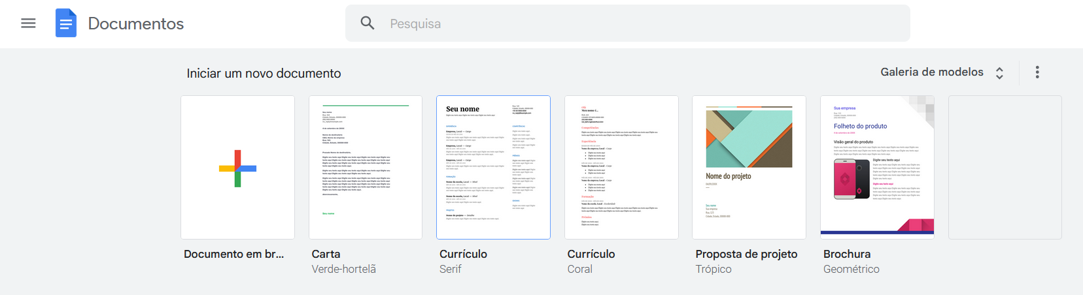The width and height of the screenshot is (1083, 295).
Task: Focus the Pesquisa search field
Action: (x=628, y=23)
